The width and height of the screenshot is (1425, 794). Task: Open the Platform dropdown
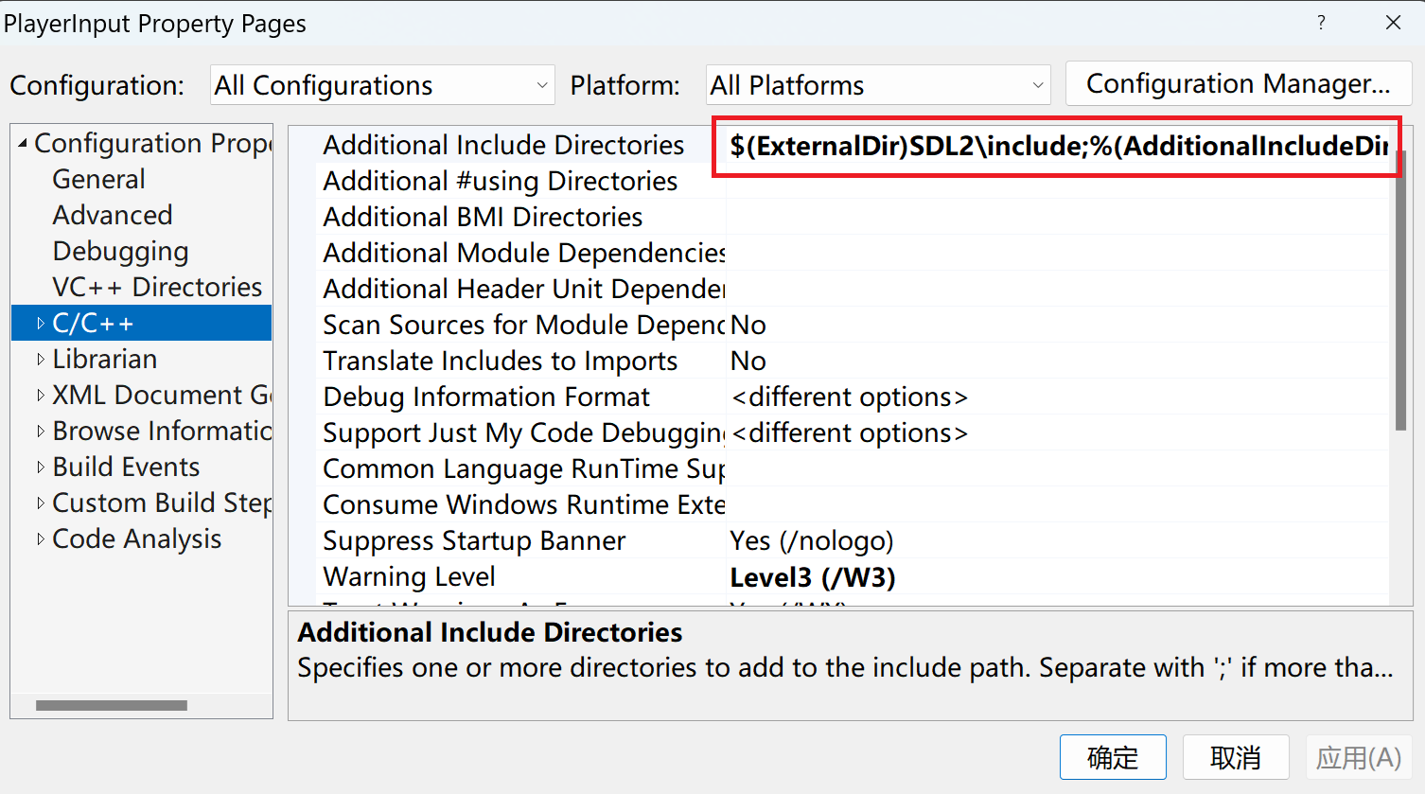pos(878,85)
